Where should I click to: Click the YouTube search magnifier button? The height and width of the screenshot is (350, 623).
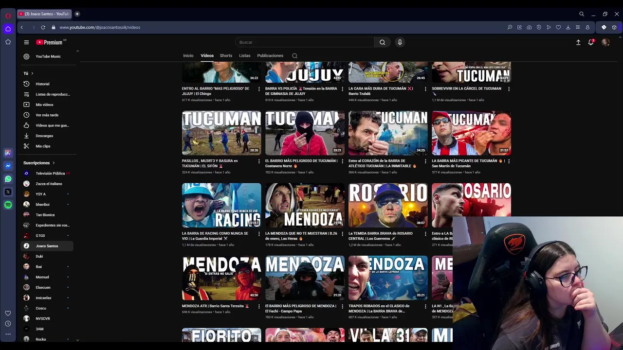pyautogui.click(x=382, y=42)
